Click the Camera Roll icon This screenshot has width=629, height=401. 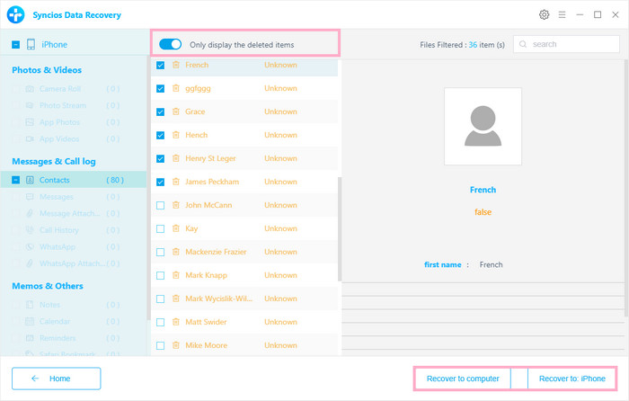click(30, 89)
